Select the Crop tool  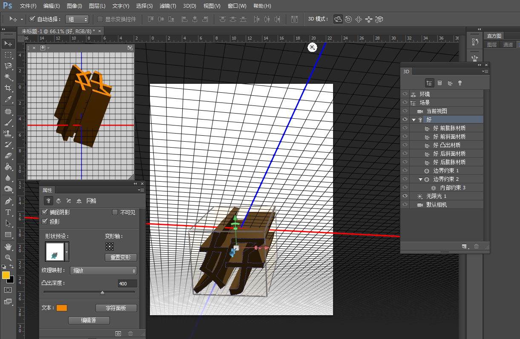coord(8,88)
